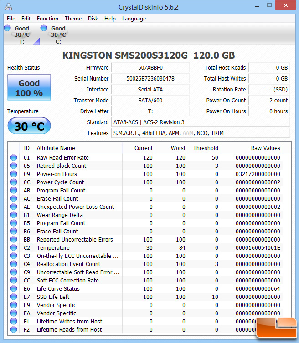Click the Worst column header
Screen dimensions: 299x343
point(172,148)
